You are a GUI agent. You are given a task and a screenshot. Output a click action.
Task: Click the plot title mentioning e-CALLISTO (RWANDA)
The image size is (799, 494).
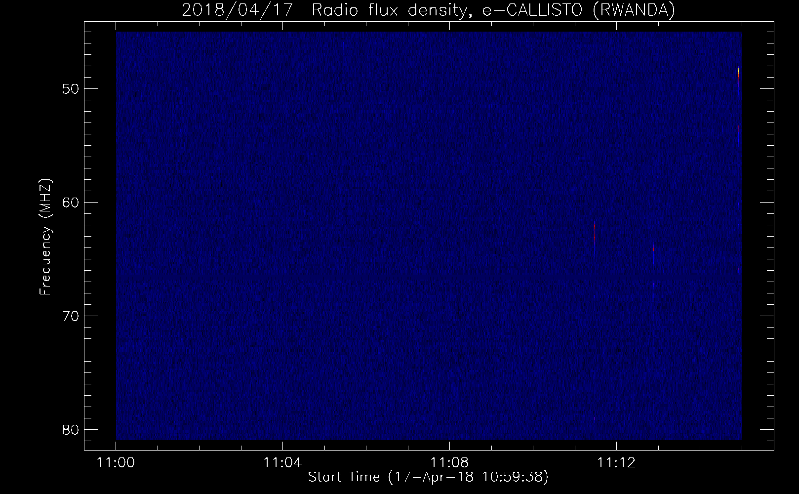428,10
